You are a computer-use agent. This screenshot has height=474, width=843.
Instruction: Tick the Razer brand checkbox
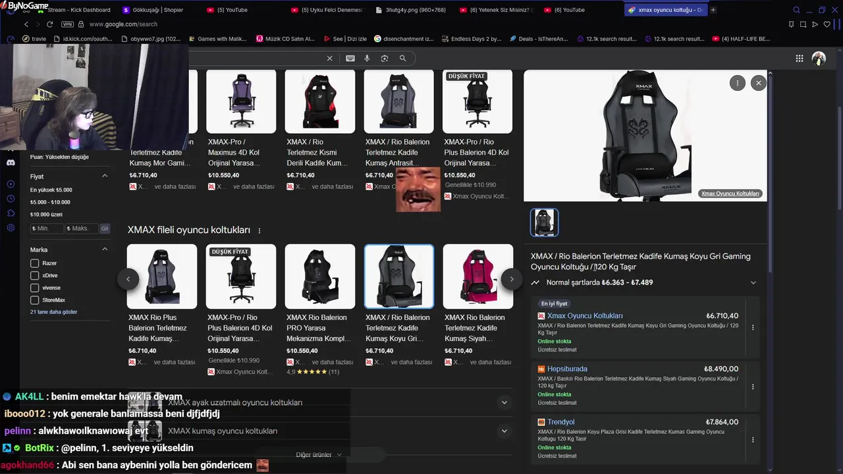35,263
